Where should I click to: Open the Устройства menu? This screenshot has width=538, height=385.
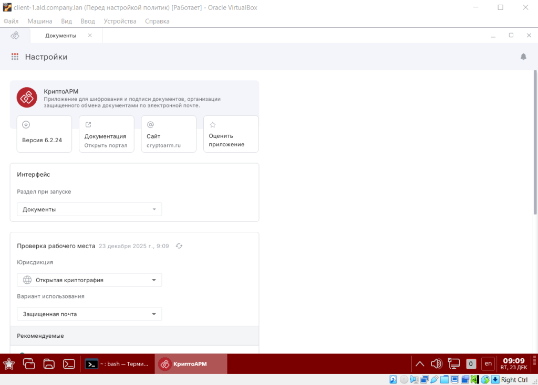click(x=120, y=22)
